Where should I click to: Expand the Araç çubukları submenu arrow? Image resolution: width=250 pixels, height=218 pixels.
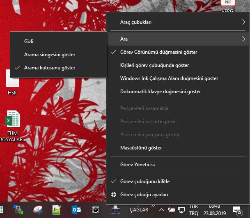(x=243, y=22)
